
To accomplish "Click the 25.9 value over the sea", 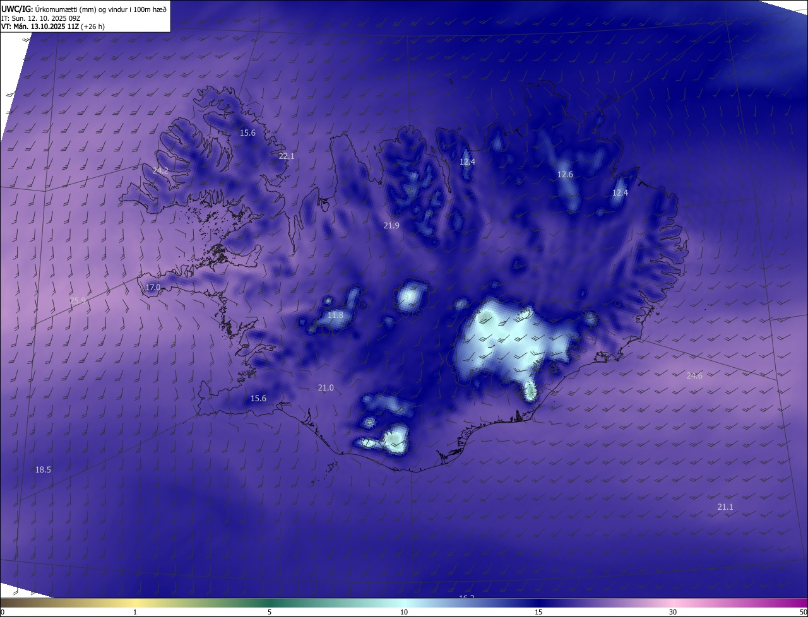I will point(78,301).
